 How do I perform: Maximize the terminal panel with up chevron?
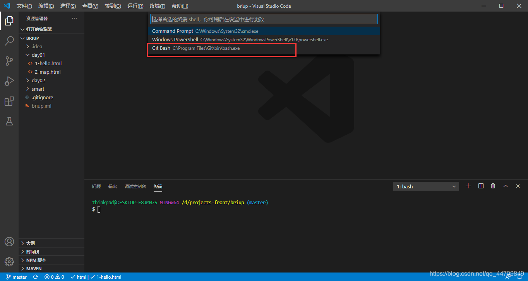505,186
